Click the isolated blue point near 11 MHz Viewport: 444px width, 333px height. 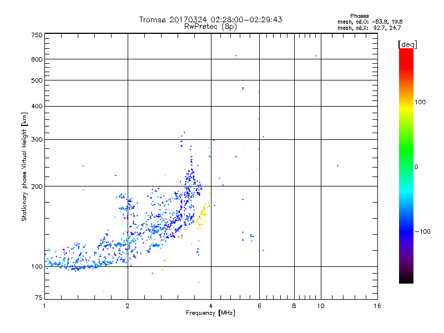point(337,165)
